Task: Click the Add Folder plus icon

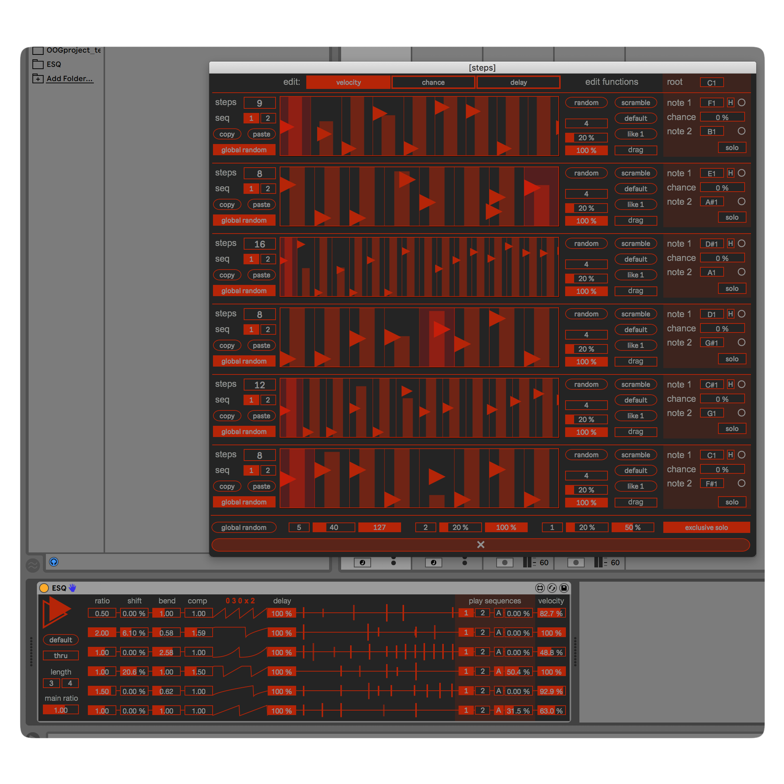Action: [x=38, y=79]
